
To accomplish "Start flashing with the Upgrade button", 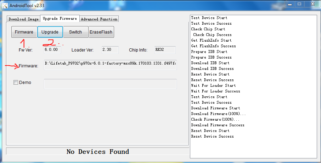I will (x=50, y=32).
